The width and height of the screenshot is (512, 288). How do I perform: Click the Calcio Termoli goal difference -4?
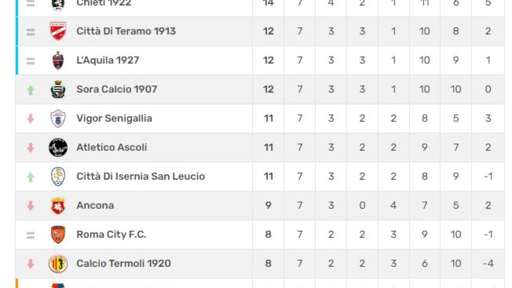488,264
